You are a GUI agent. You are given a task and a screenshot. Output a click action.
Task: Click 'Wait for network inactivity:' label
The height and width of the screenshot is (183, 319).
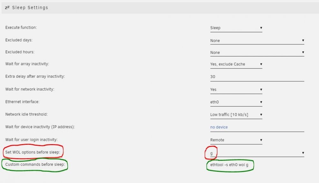click(x=30, y=89)
